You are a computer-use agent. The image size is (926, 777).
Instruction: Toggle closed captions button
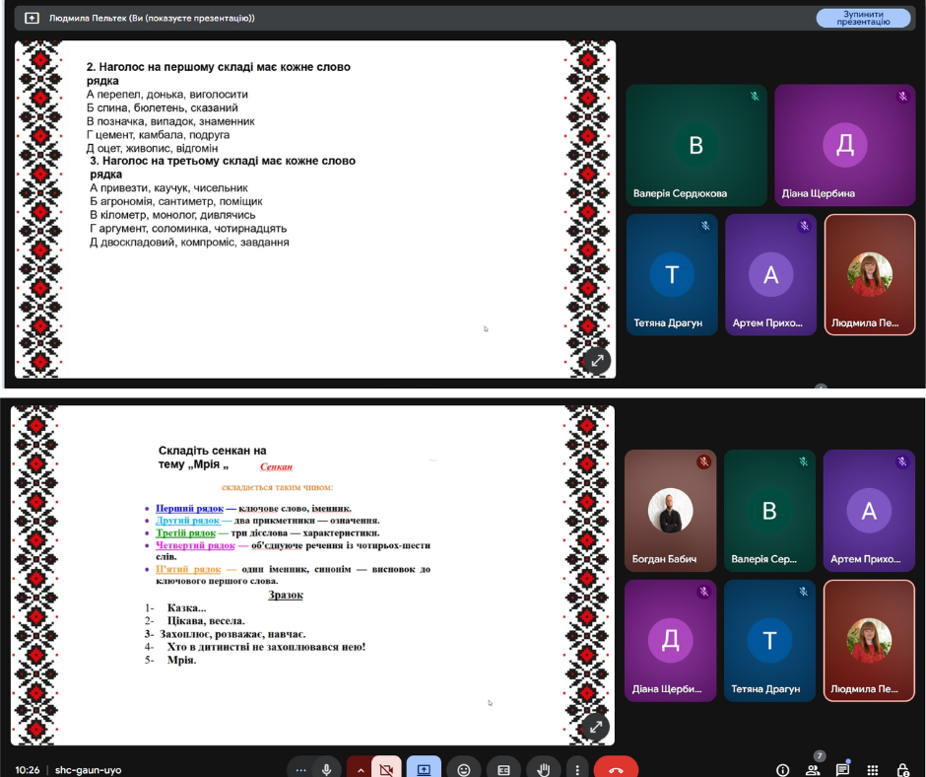point(503,769)
